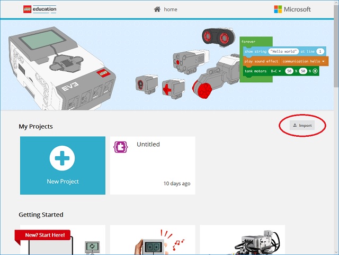Click the LEGO education logo
The image size is (339, 255).
click(40, 9)
